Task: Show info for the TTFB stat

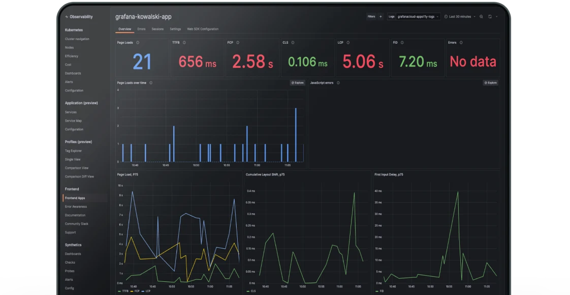Action: click(x=184, y=43)
